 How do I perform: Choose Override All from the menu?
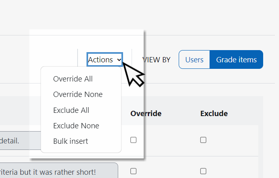click(73, 79)
